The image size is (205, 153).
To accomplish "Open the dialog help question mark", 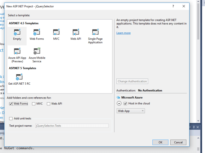I will pyautogui.click(x=173, y=6).
